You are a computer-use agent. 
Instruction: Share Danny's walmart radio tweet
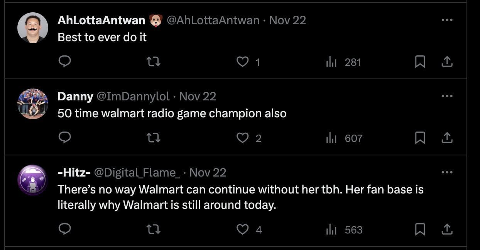click(446, 138)
